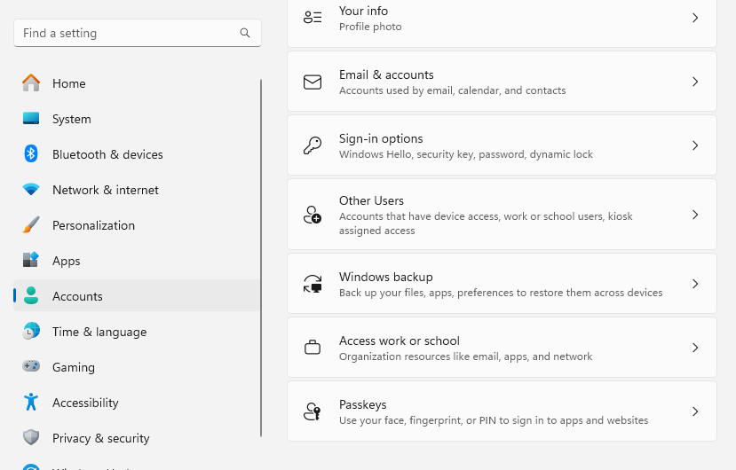Click the Privacy & security shield icon

[x=31, y=438]
